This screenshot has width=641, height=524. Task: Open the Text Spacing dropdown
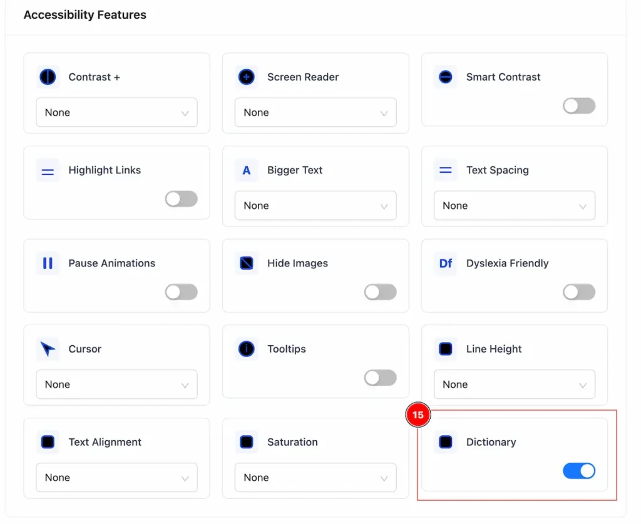515,206
